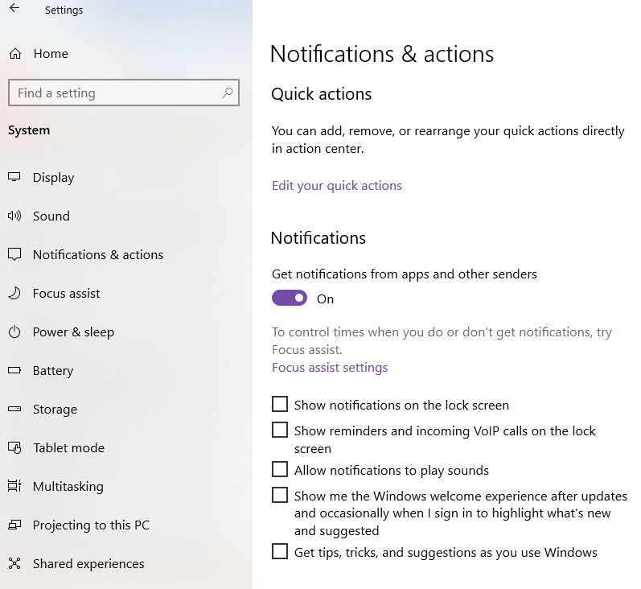Click the Projecting to this PC icon
Image resolution: width=641 pixels, height=589 pixels.
pos(14,525)
